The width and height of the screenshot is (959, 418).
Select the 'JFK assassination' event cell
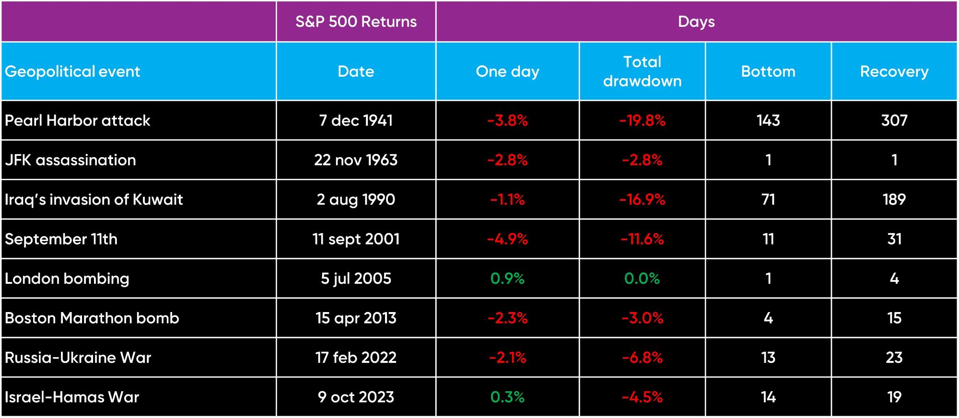pyautogui.click(x=70, y=160)
